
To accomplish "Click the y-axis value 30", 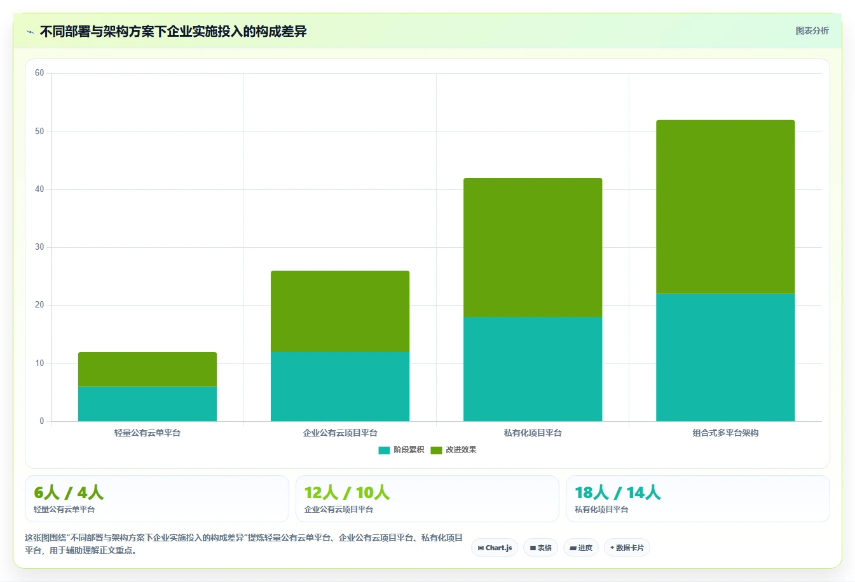I will (39, 247).
